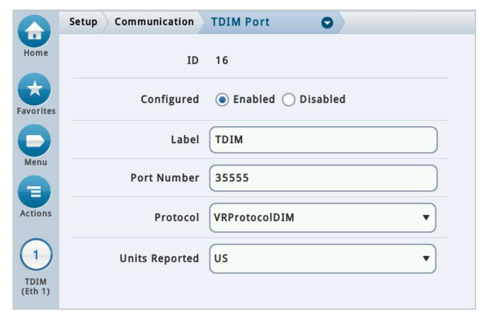Open the Actions list icon

34,192
